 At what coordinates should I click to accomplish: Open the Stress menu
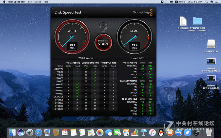coord(38,2)
